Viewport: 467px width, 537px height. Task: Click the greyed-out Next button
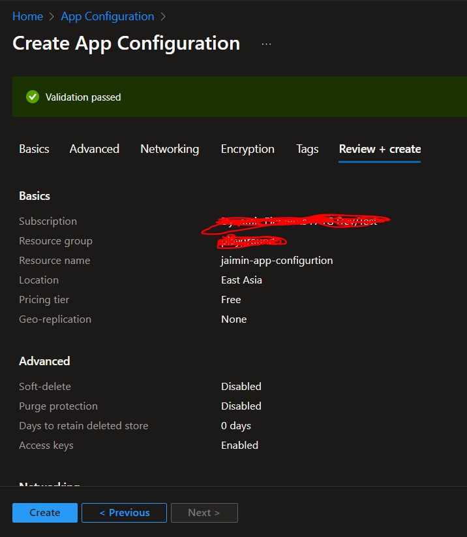204,513
